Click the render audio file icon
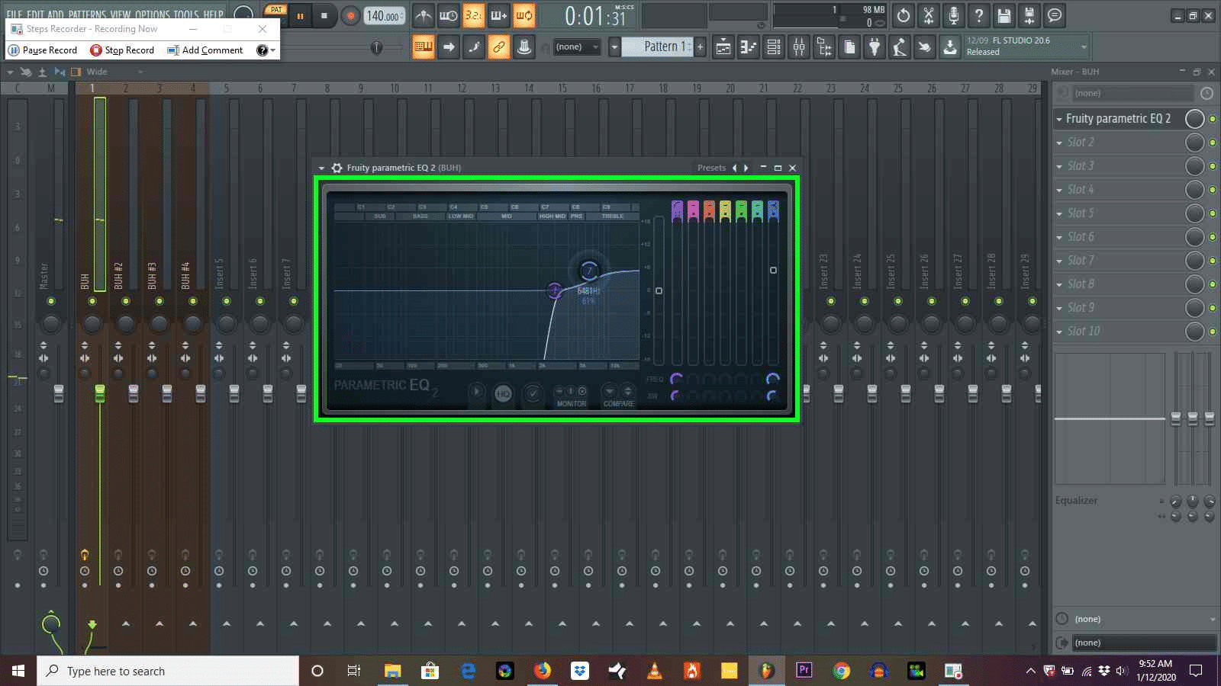This screenshot has height=686, width=1221. tap(1029, 15)
